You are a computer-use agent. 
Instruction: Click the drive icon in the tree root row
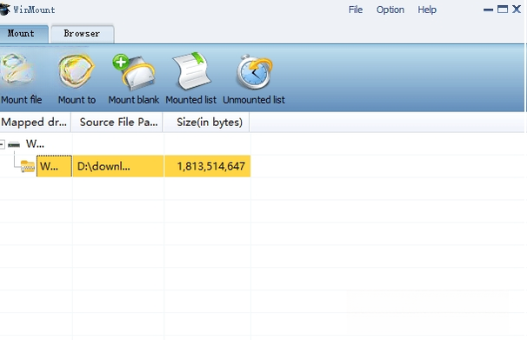tap(14, 145)
